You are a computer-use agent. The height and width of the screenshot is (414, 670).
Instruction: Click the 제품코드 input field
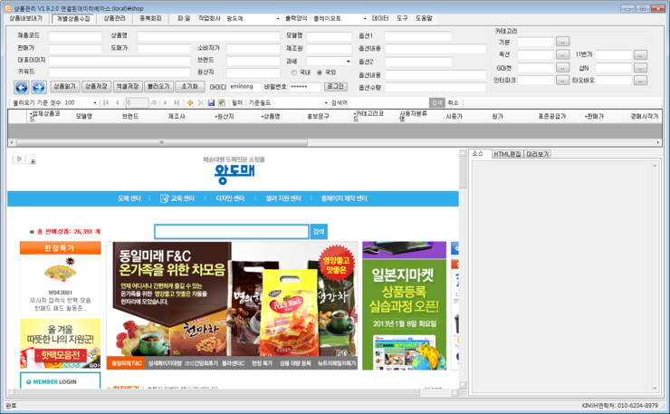pyautogui.click(x=75, y=36)
